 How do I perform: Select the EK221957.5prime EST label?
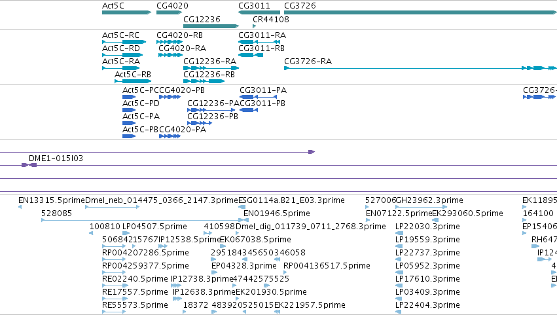click(310, 305)
